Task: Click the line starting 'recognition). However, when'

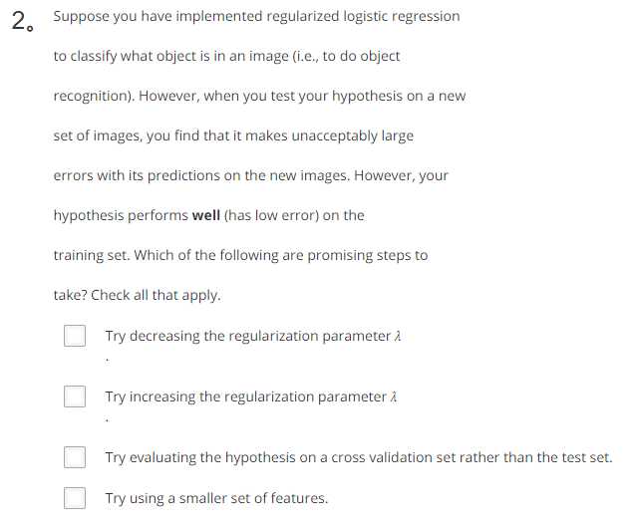Action: click(259, 96)
